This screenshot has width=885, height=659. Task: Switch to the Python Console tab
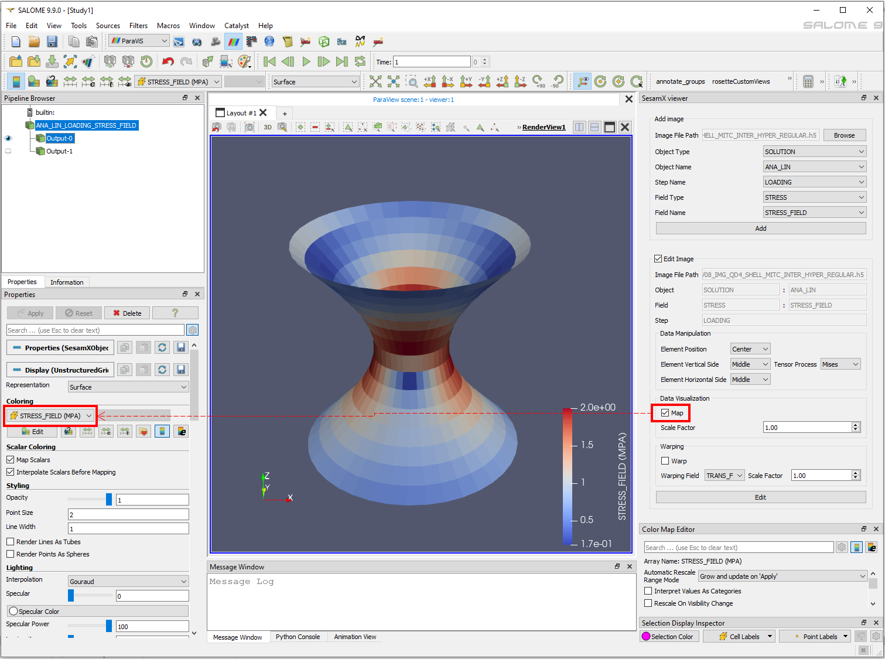pyautogui.click(x=298, y=637)
